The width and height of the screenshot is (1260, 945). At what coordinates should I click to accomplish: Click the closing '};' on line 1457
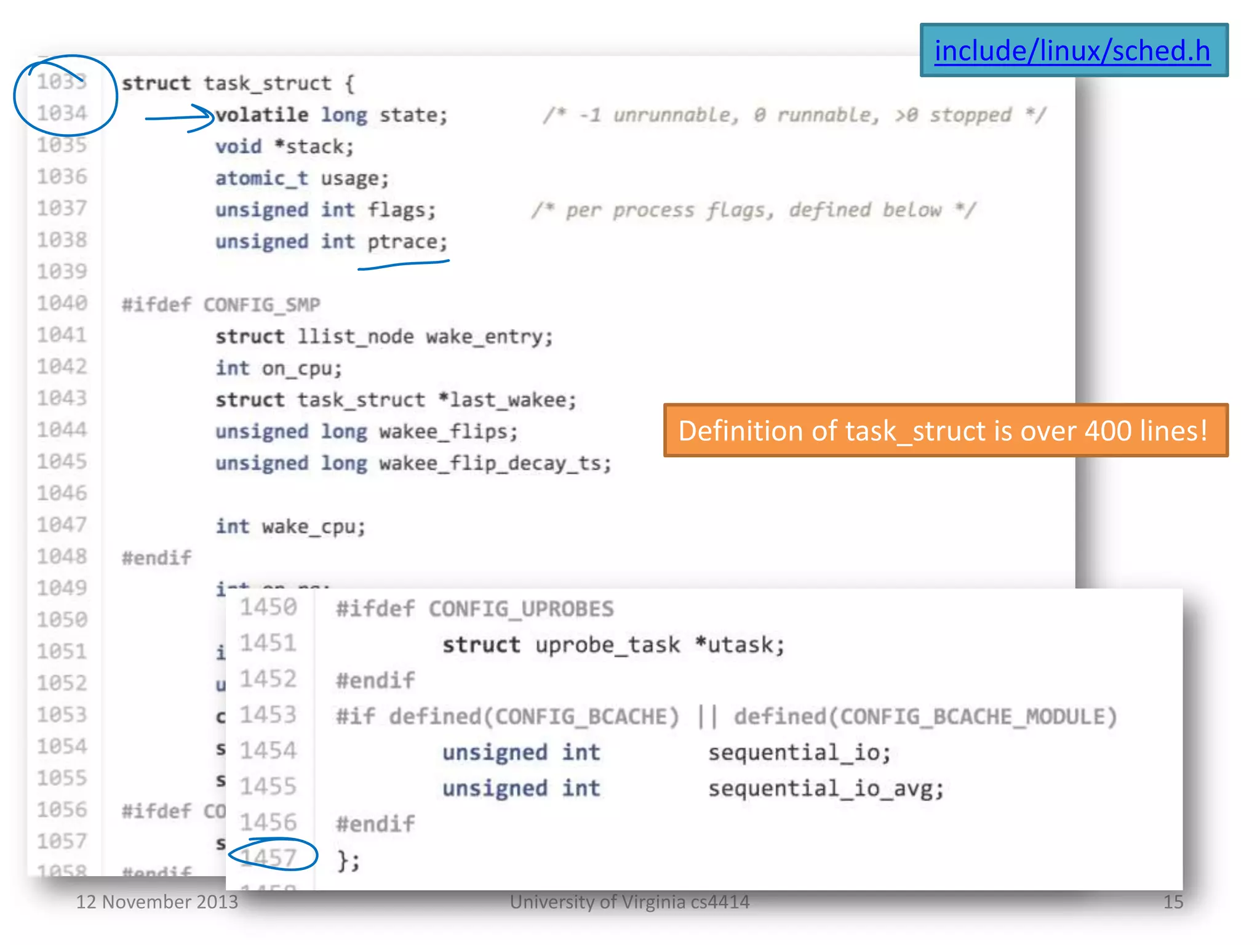tap(348, 860)
